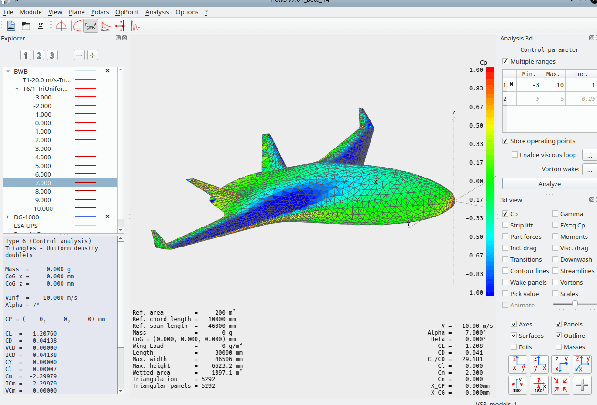Adjust the animation speed slider handle

[x=575, y=303]
